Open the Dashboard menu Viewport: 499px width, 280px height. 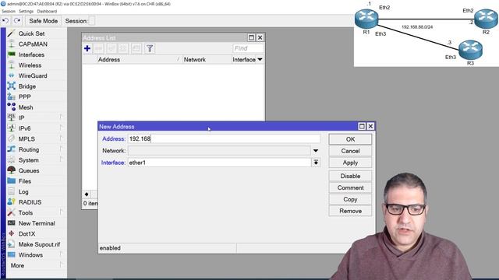47,12
